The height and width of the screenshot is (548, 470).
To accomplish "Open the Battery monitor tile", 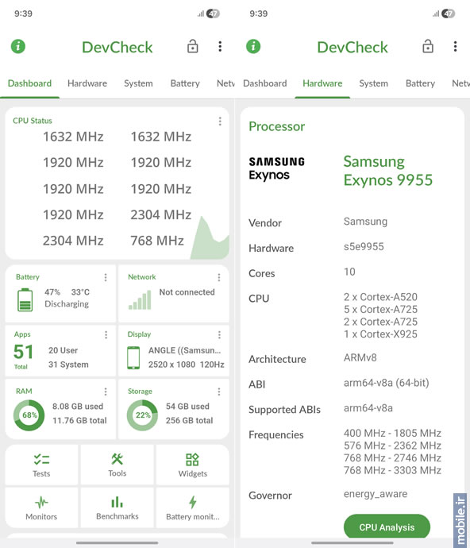I will (193, 507).
